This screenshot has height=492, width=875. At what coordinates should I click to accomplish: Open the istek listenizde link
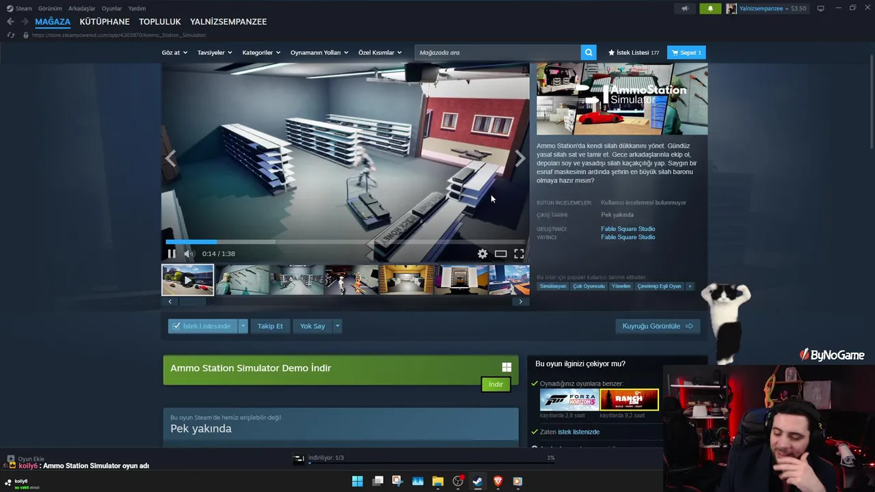coord(579,432)
